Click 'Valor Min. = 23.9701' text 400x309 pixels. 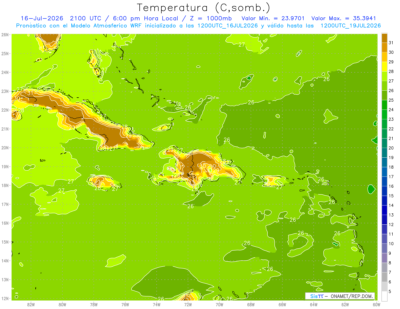pos(272,18)
